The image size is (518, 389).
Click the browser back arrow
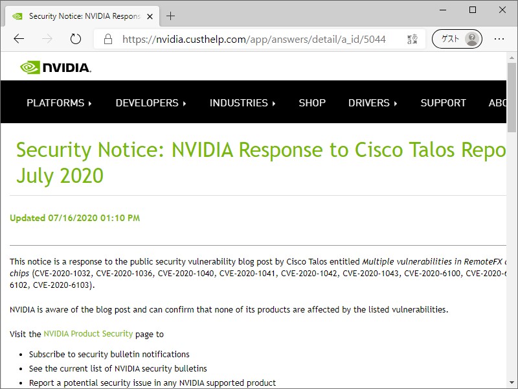coord(19,39)
